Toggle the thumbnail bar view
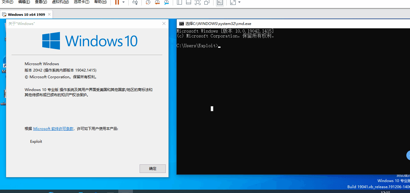The image size is (410, 193). tap(189, 2)
